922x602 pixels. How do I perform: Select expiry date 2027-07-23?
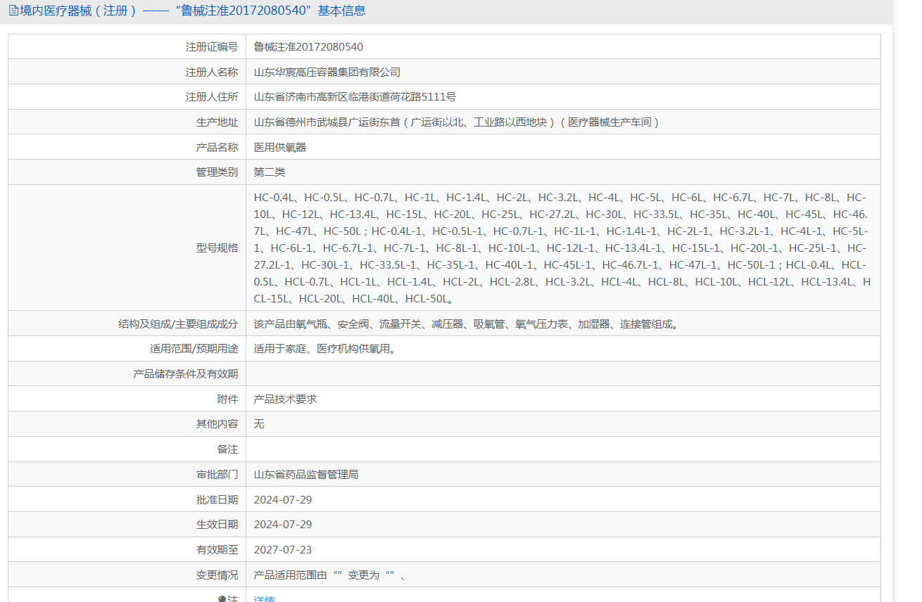coord(283,550)
